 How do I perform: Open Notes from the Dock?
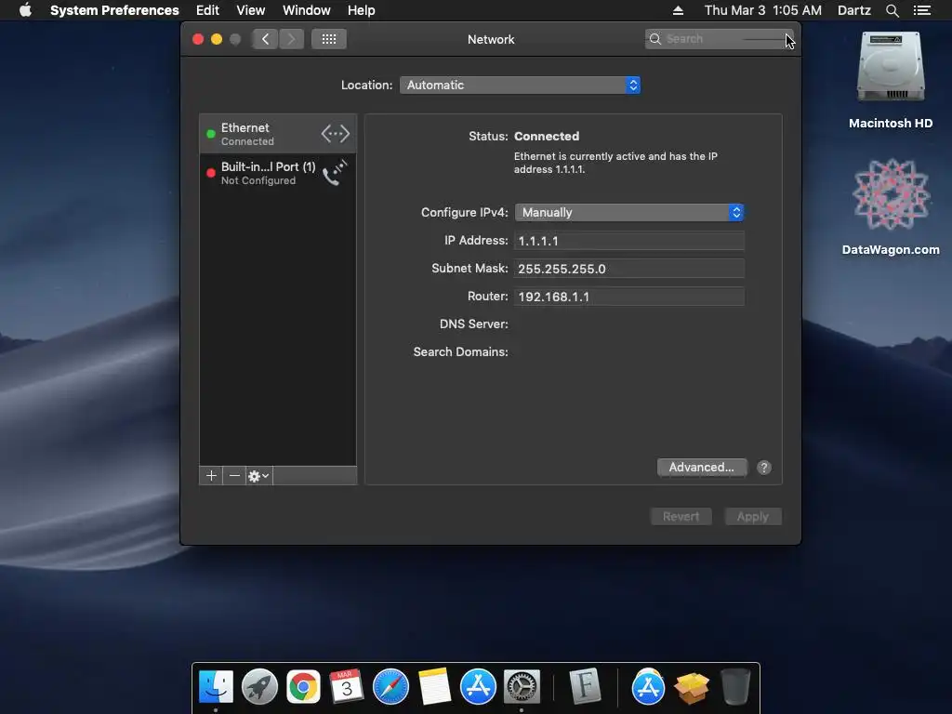tap(435, 687)
